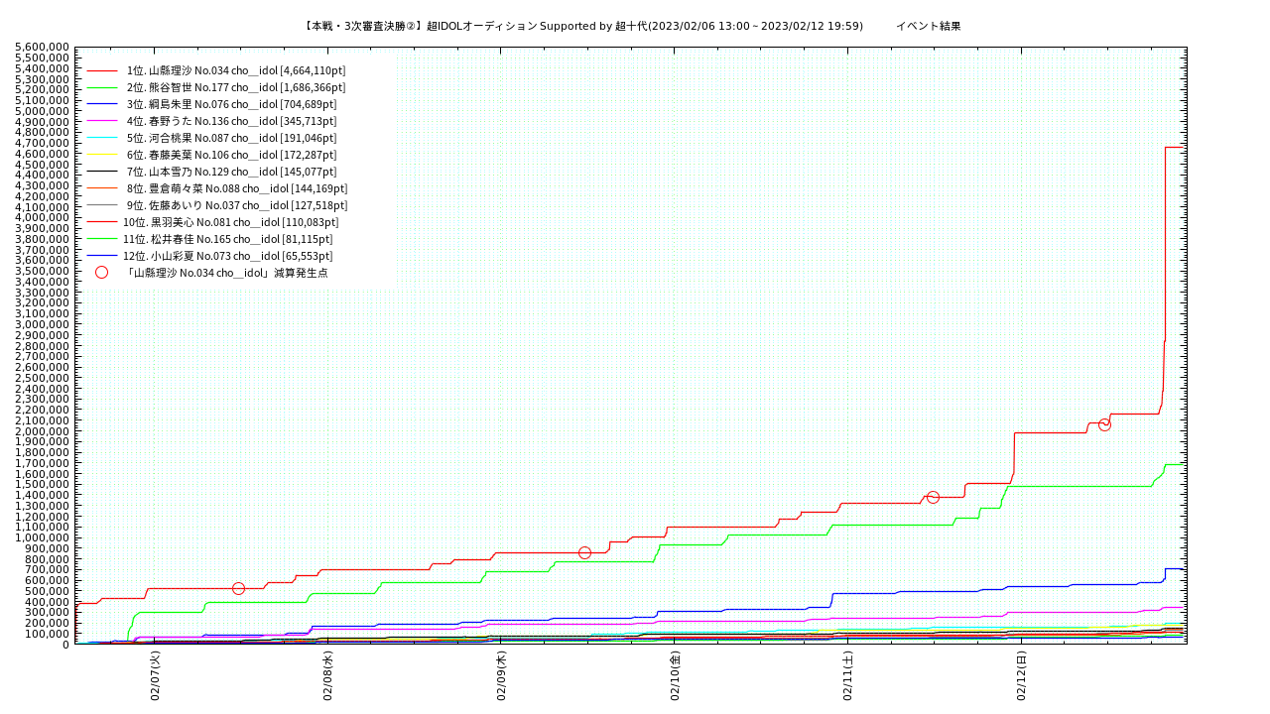The image size is (1270, 714).
Task: Select legend entry 10位 黒羽美心 No.081
Action: (x=230, y=222)
